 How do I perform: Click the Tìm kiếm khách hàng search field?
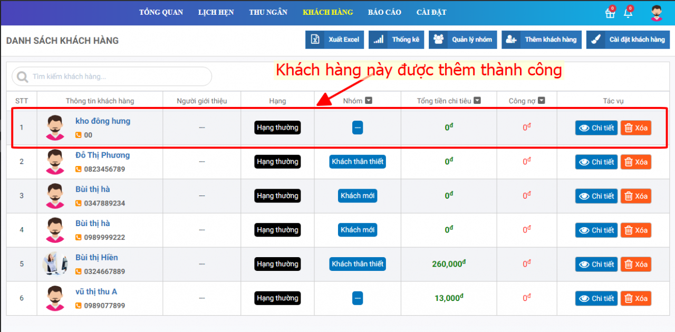112,77
